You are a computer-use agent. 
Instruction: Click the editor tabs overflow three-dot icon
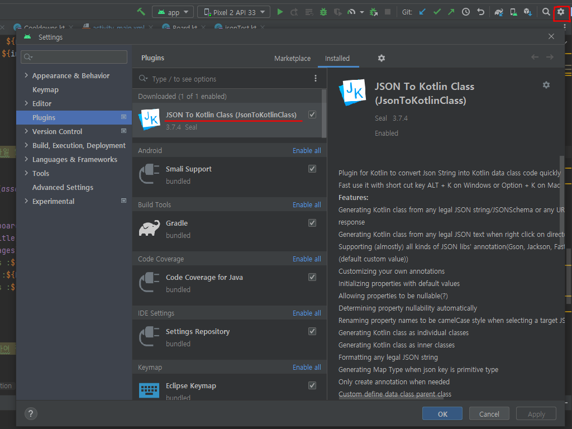pos(565,27)
